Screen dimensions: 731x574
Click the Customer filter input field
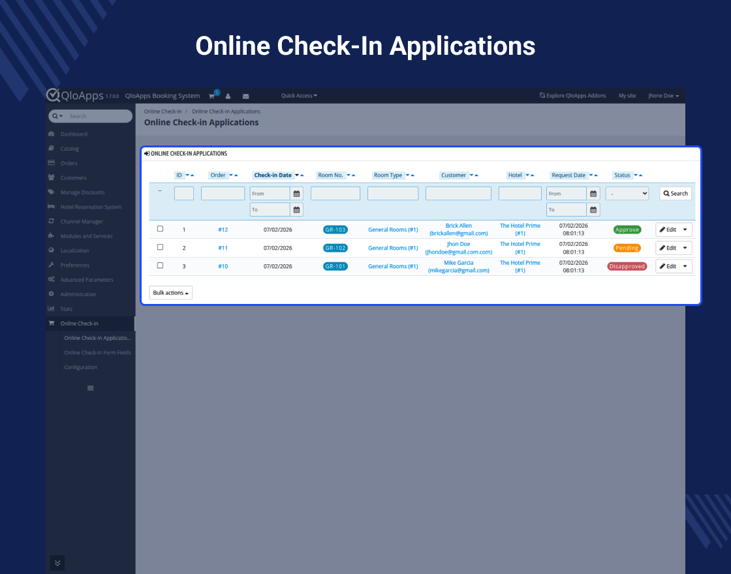(x=458, y=193)
